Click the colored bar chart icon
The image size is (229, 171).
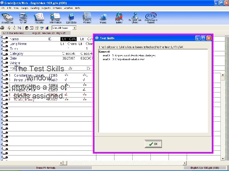pos(47,28)
